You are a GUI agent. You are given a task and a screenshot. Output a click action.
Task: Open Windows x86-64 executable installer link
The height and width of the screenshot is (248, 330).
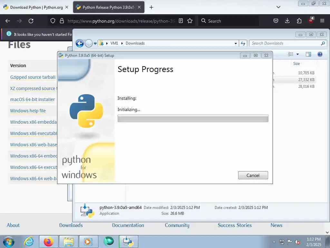pos(34,167)
